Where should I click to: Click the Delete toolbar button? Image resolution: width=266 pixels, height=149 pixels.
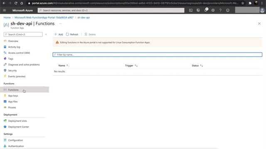tap(90, 34)
